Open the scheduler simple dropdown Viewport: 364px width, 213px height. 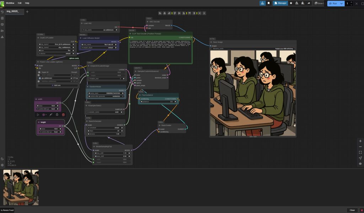point(105,128)
